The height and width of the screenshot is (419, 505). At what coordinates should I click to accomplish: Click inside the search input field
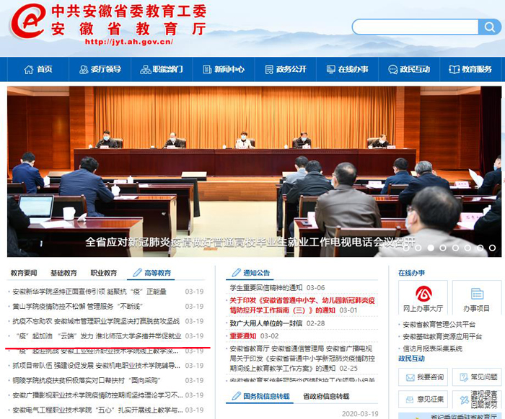coord(415,27)
